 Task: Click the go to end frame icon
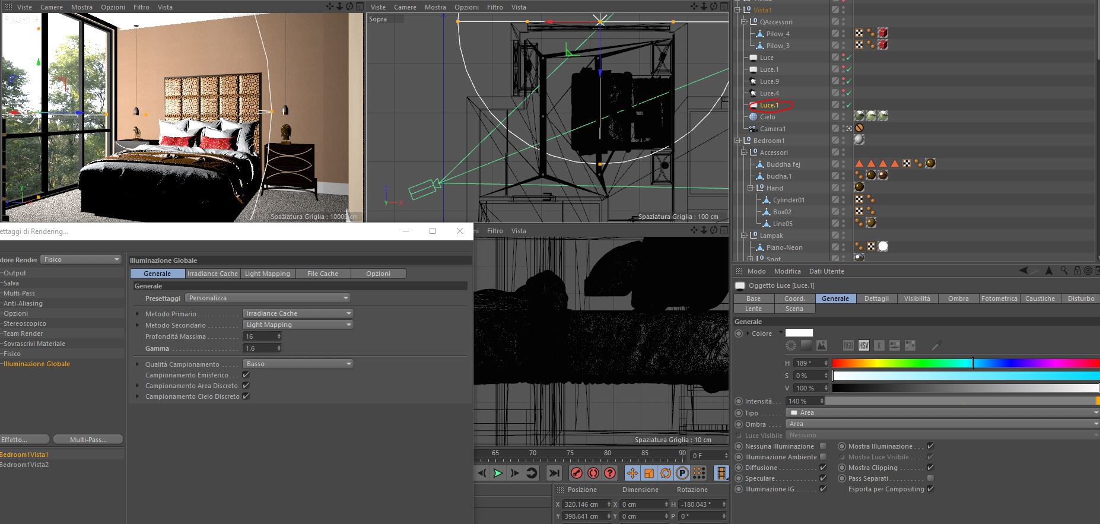coord(554,473)
